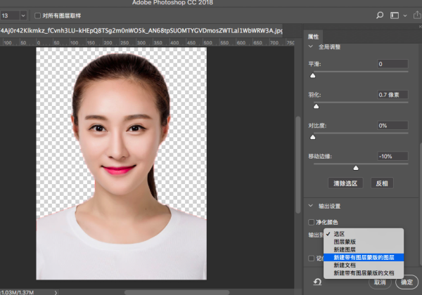The width and height of the screenshot is (422, 295).
Task: Click the brush size field showing 13
Action: 10,15
